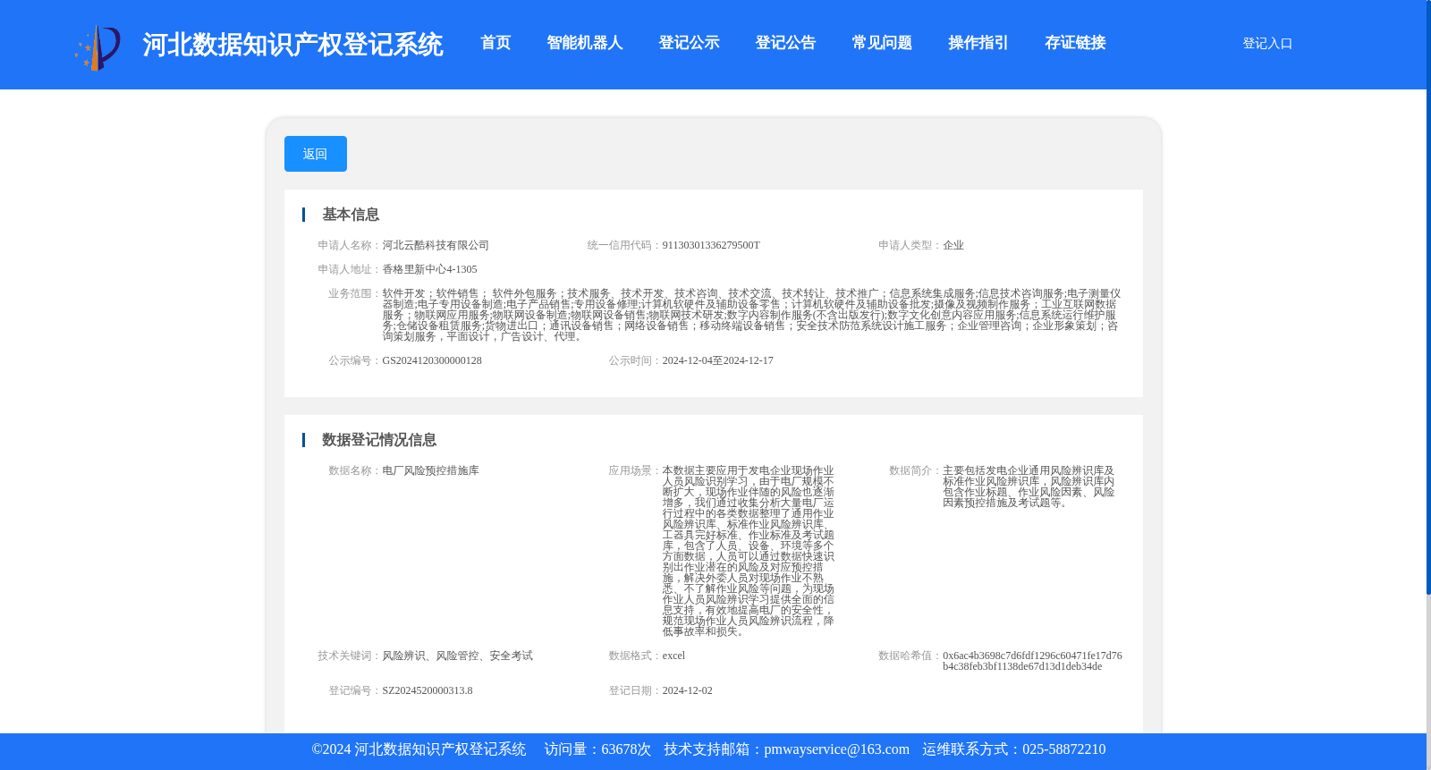
Task: Select data name 电厂风险预控措施库
Action: coord(430,470)
